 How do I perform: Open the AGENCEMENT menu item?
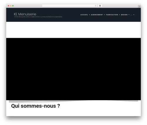97,15
